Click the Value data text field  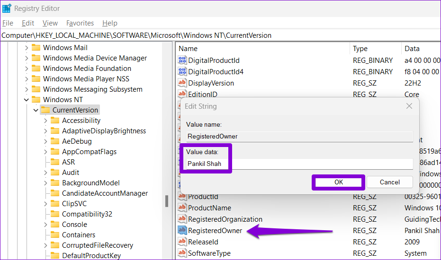[x=299, y=164]
